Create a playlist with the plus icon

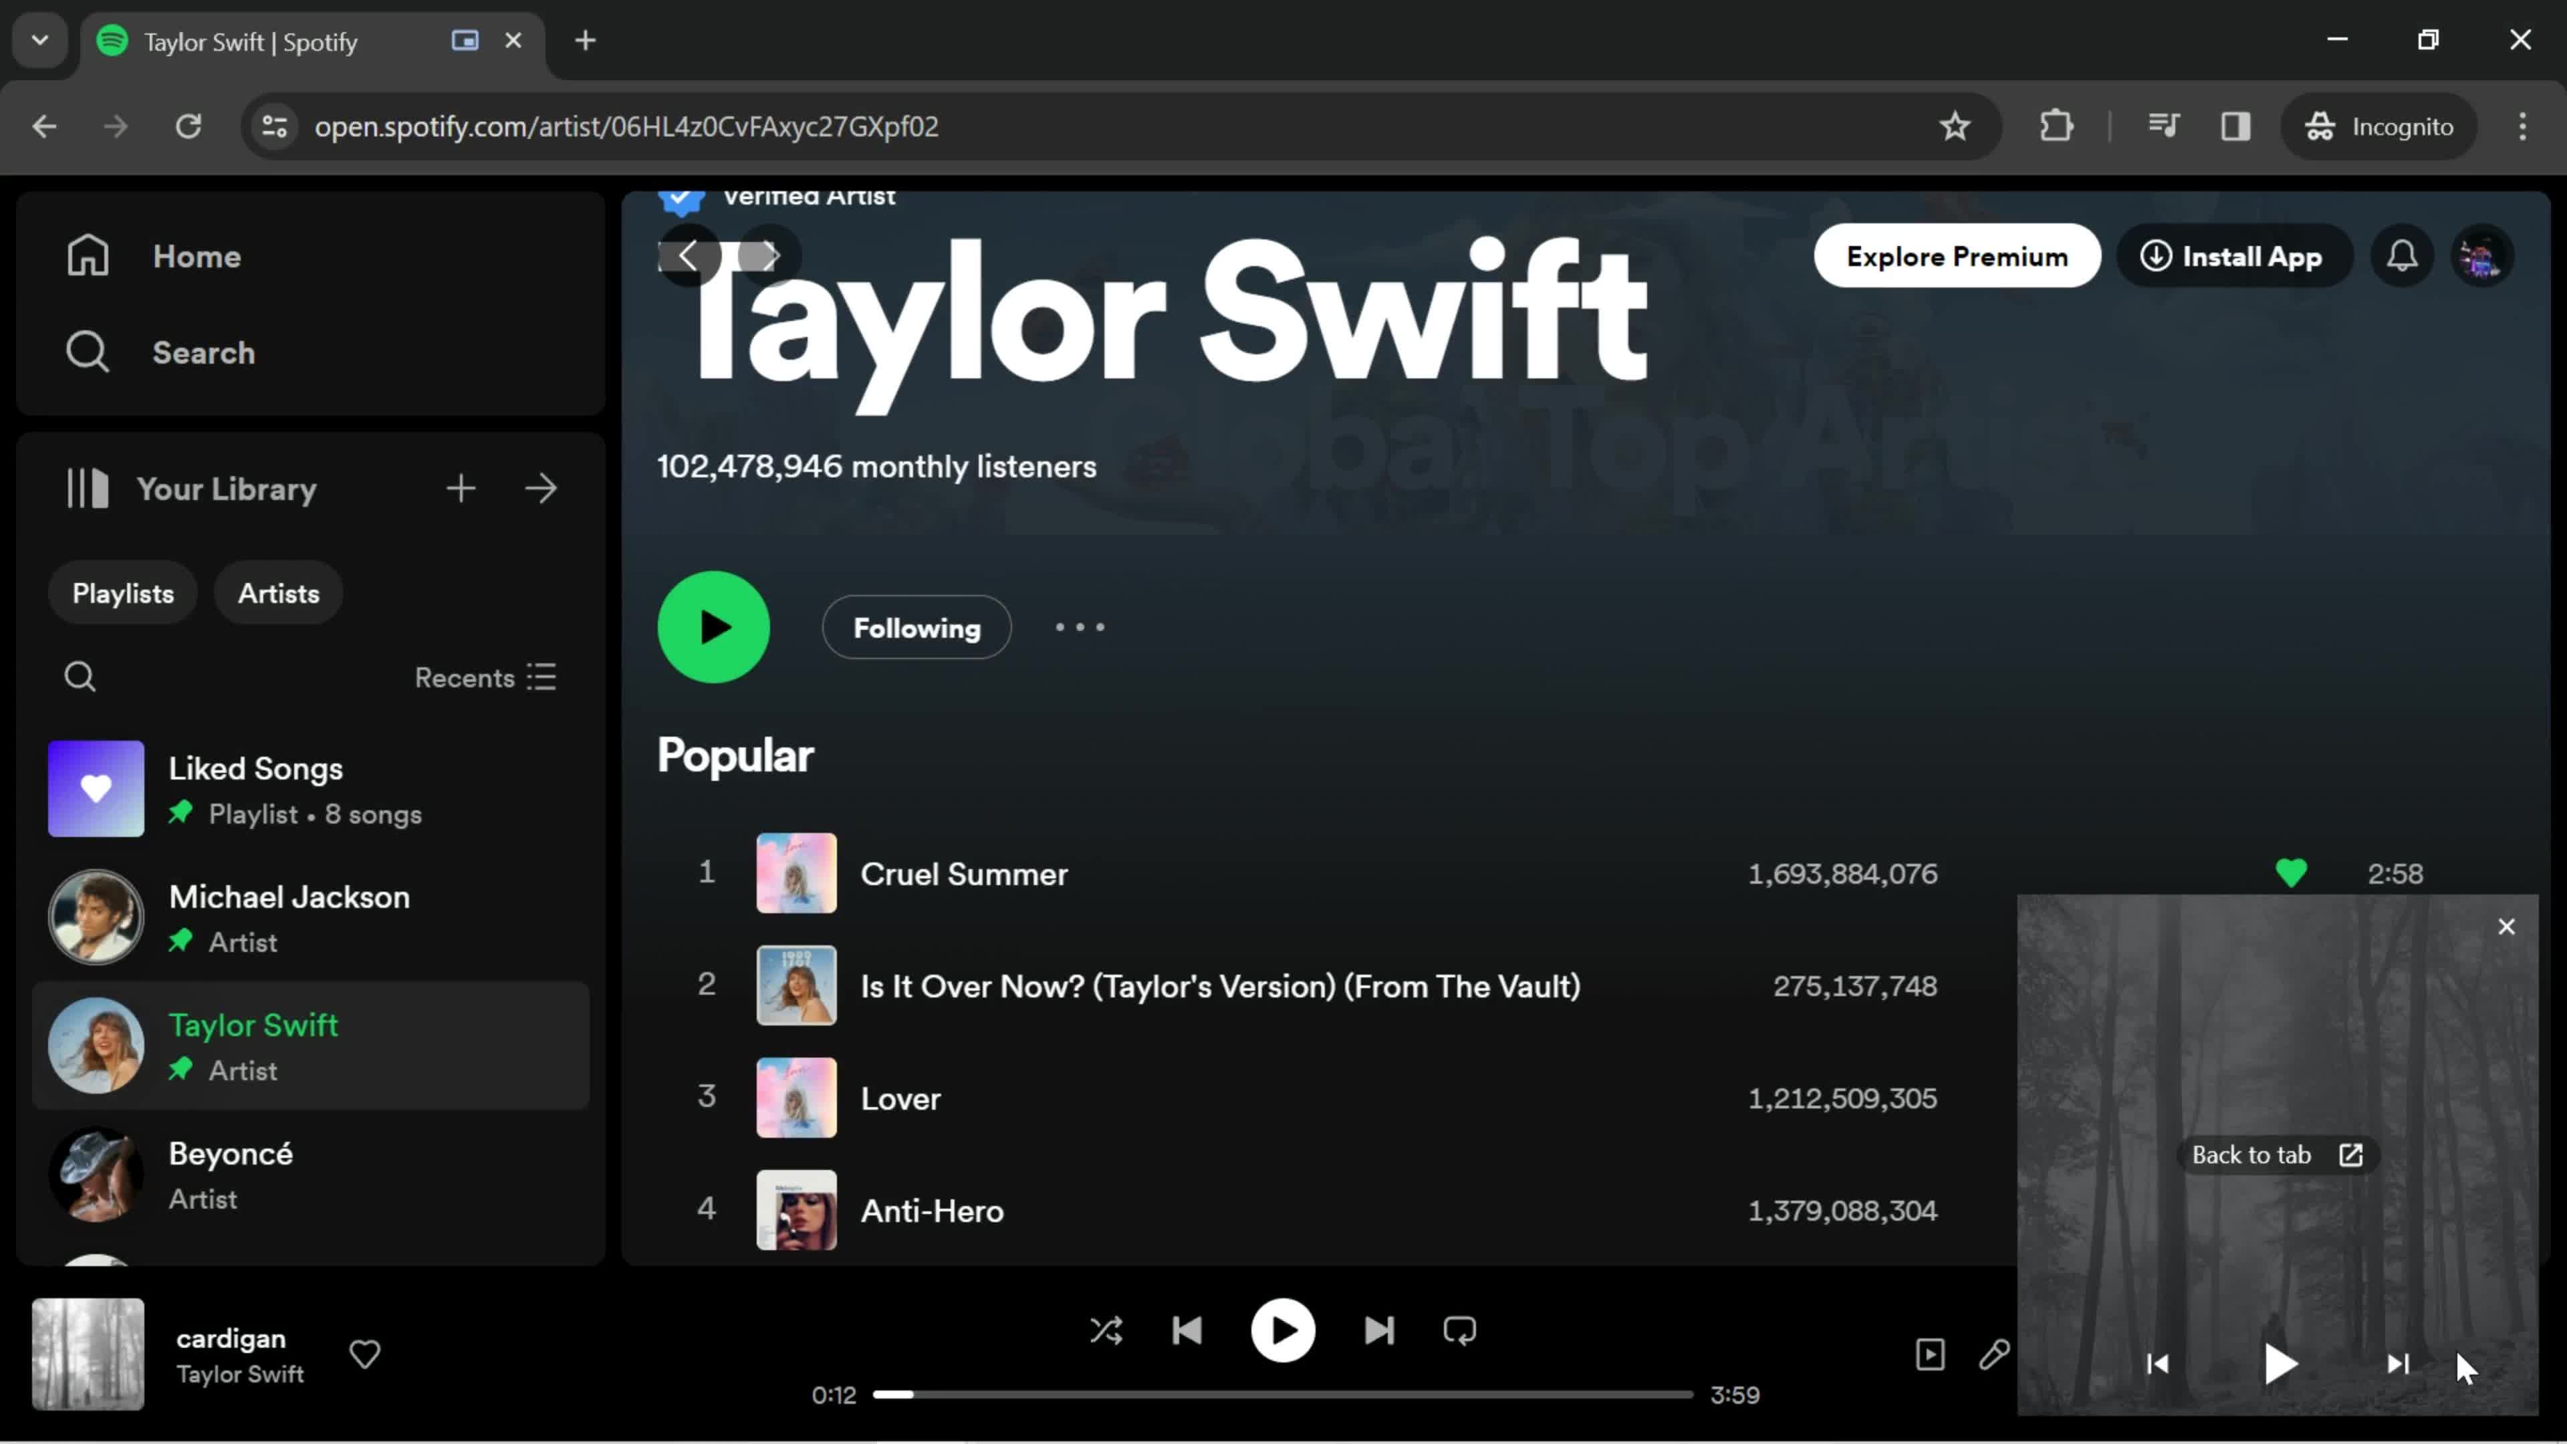coord(461,488)
